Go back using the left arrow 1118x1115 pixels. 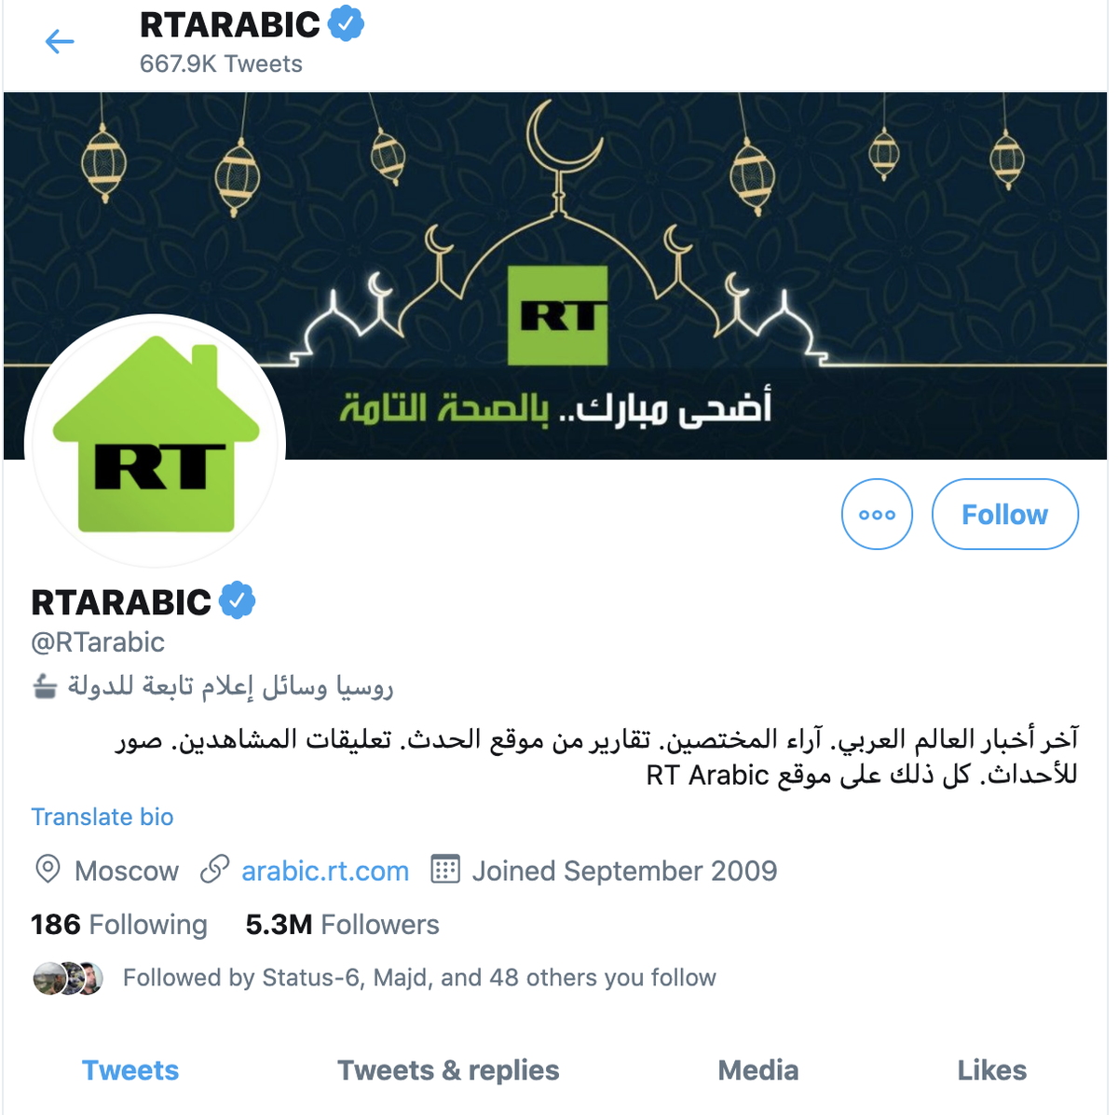(x=60, y=41)
